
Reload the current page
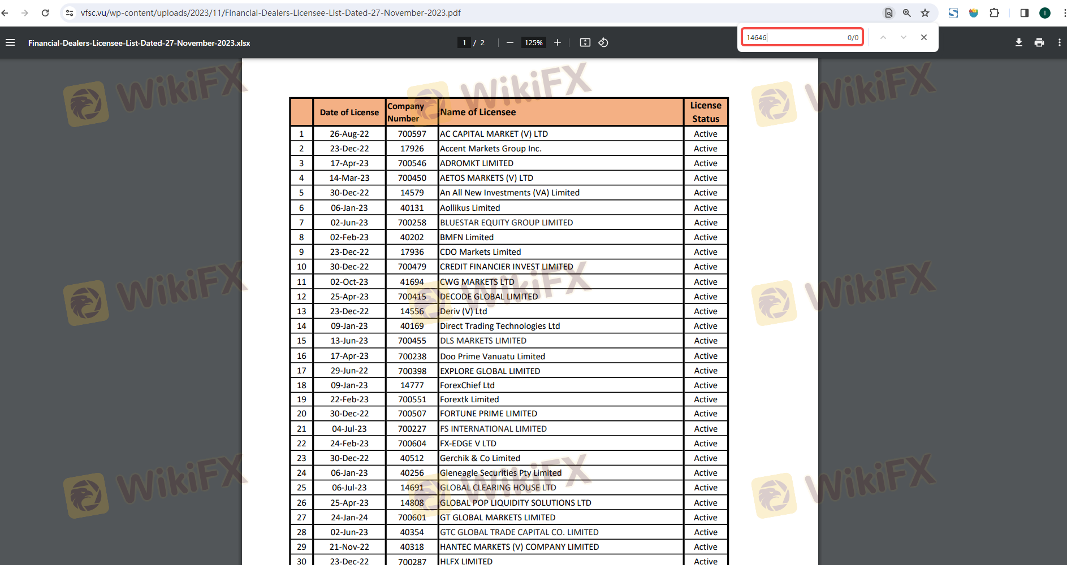(45, 13)
